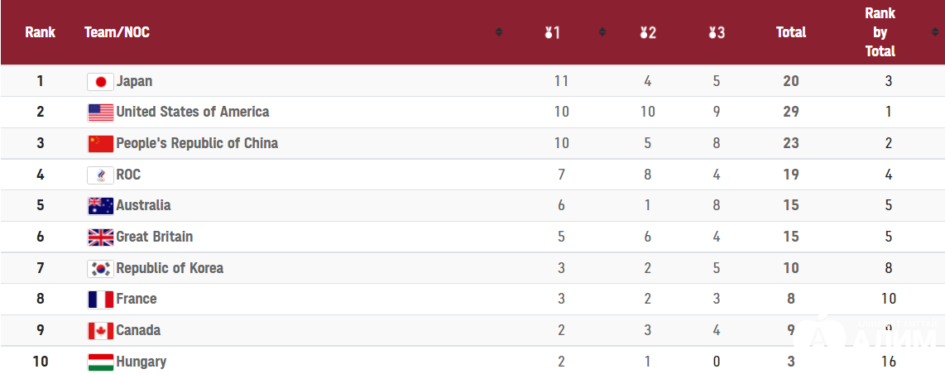Open the Great Britain team link
This screenshot has height=374, width=945.
click(154, 237)
